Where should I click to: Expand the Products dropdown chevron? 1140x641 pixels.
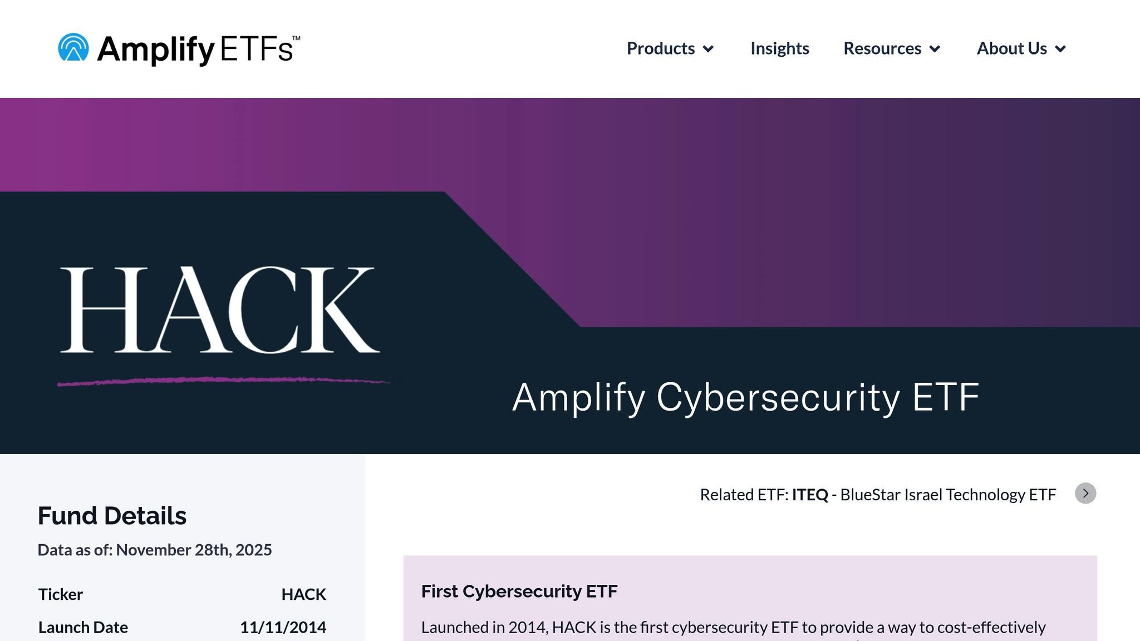pyautogui.click(x=708, y=50)
